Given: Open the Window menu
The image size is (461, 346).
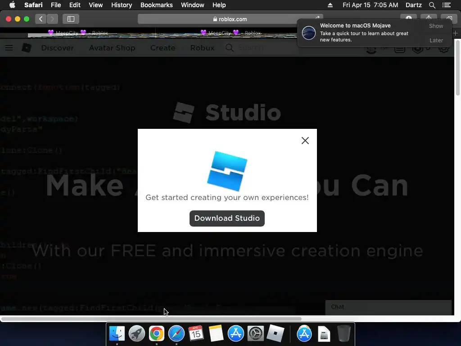Looking at the screenshot, I should pos(192,5).
